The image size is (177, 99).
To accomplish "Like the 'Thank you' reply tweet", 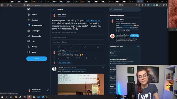I will point(77,58).
